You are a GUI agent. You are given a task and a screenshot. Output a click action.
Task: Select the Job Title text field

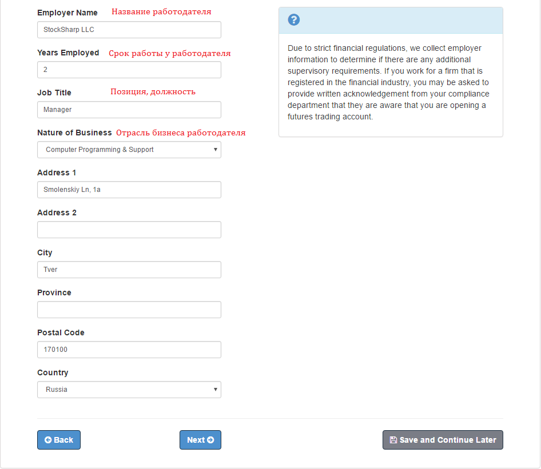(x=129, y=110)
